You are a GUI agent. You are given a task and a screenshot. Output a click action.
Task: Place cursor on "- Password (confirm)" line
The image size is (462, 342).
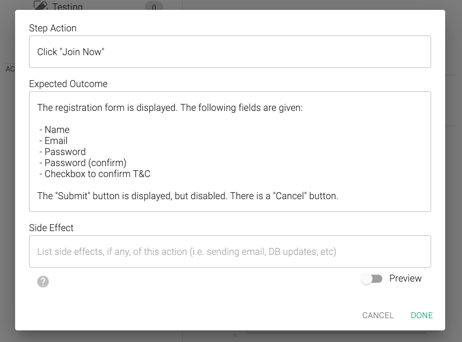83,163
